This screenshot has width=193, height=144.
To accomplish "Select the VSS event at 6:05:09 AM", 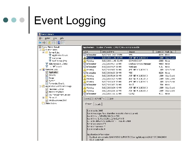I will pos(129,73).
